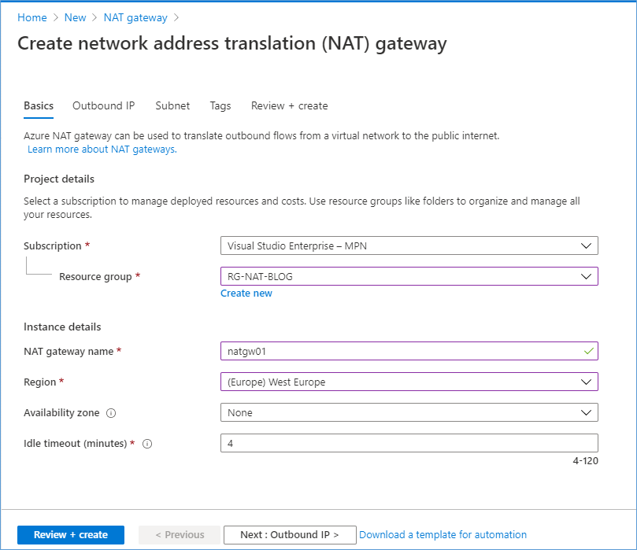Open the Region dropdown

(x=409, y=382)
